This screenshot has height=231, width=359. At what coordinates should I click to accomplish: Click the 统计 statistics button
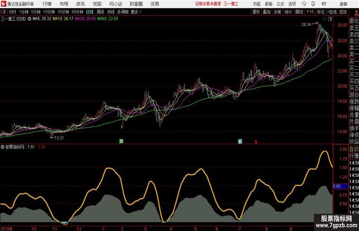click(x=288, y=12)
